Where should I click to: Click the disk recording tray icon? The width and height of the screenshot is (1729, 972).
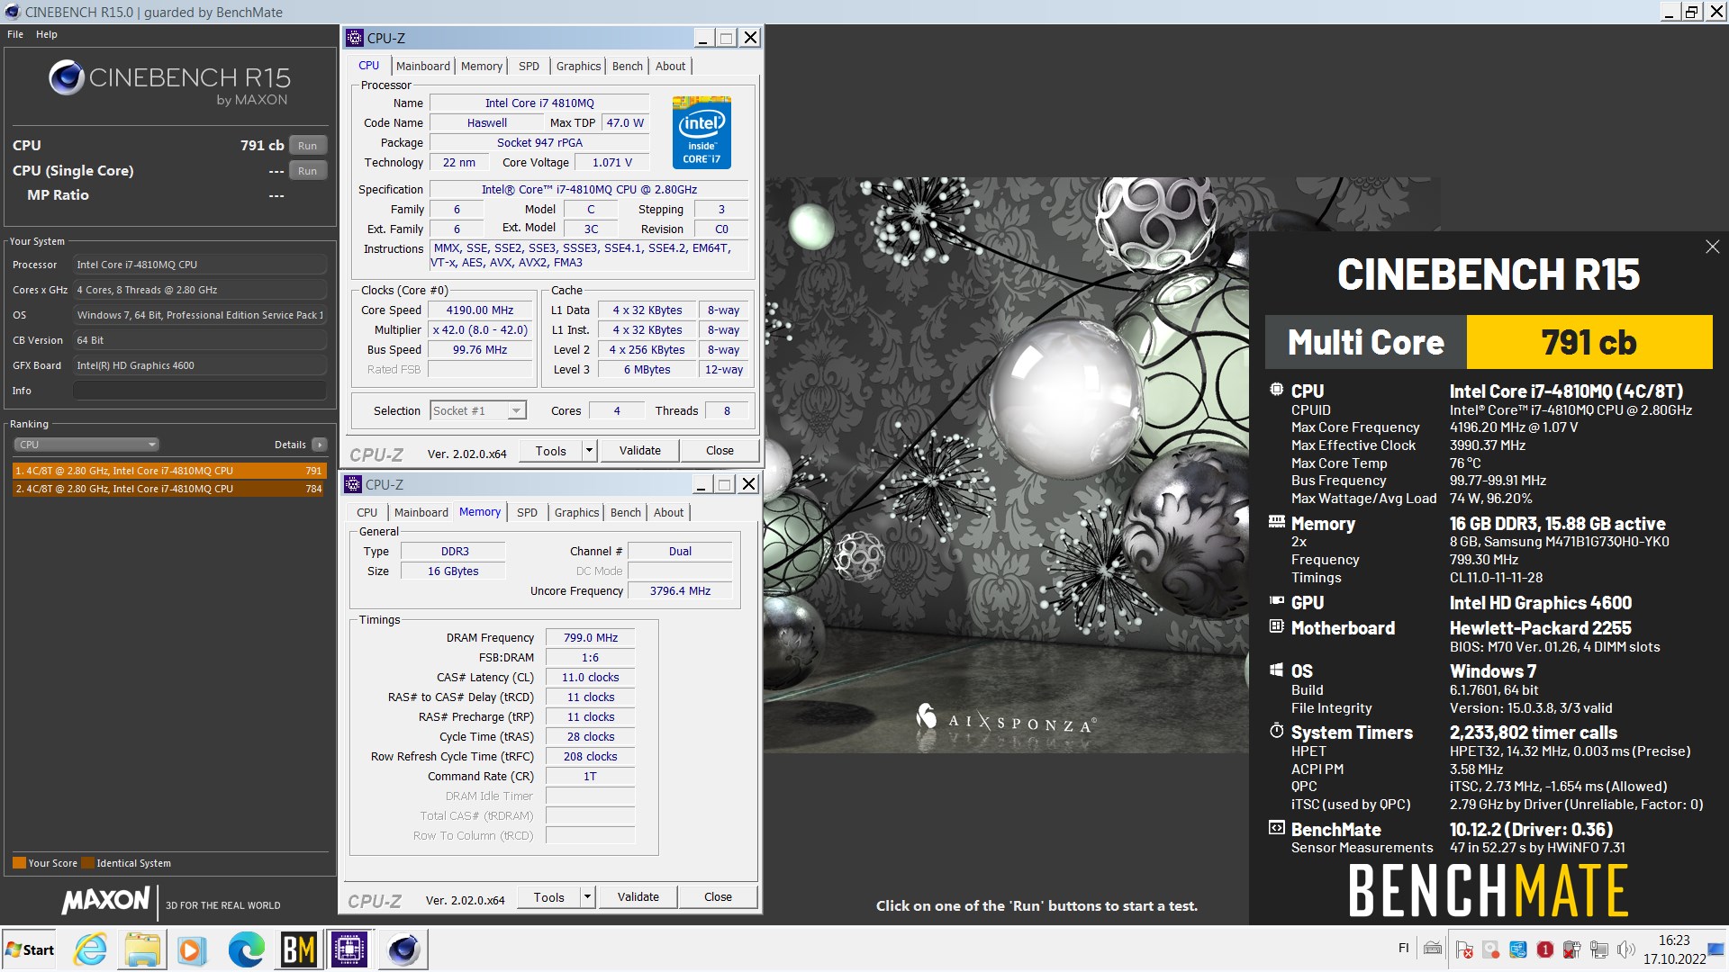tap(1491, 949)
